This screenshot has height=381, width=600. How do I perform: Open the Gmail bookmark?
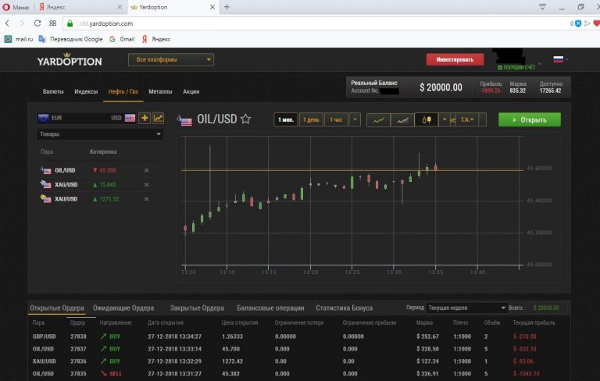pos(122,39)
